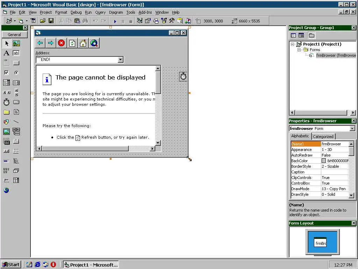Click the Forward arrow on browser form
This screenshot has height=269, width=358.
[51, 43]
